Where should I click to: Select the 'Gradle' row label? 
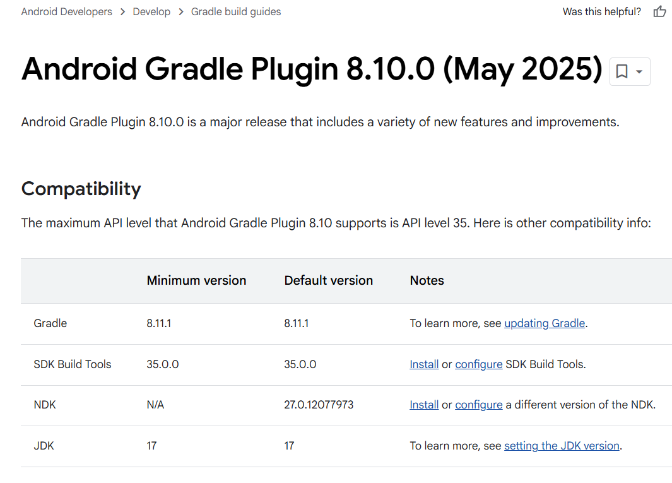coord(50,323)
